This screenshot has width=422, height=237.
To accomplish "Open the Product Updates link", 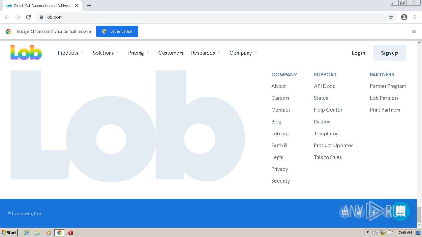I will (x=334, y=145).
